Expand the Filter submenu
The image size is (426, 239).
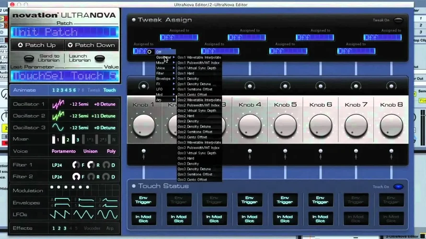point(165,73)
